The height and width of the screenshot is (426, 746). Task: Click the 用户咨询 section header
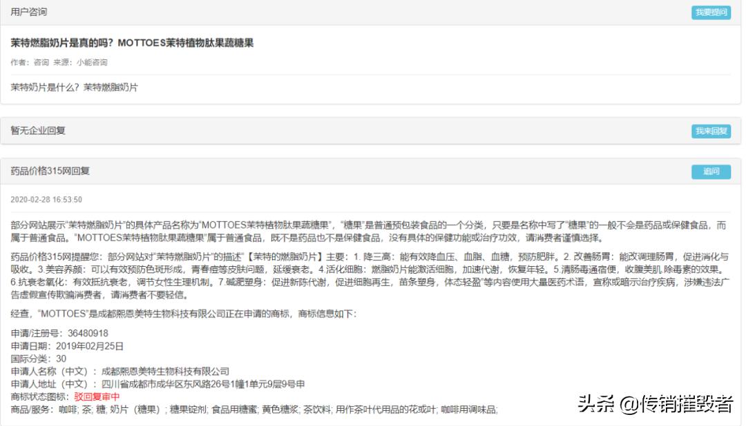[x=28, y=11]
